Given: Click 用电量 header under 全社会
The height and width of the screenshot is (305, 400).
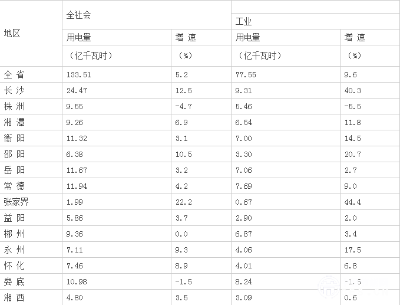Looking at the screenshot, I should coord(79,38).
